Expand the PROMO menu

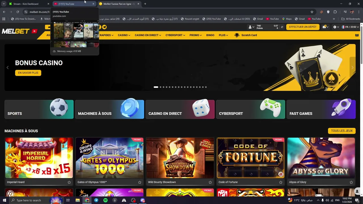tap(196, 35)
